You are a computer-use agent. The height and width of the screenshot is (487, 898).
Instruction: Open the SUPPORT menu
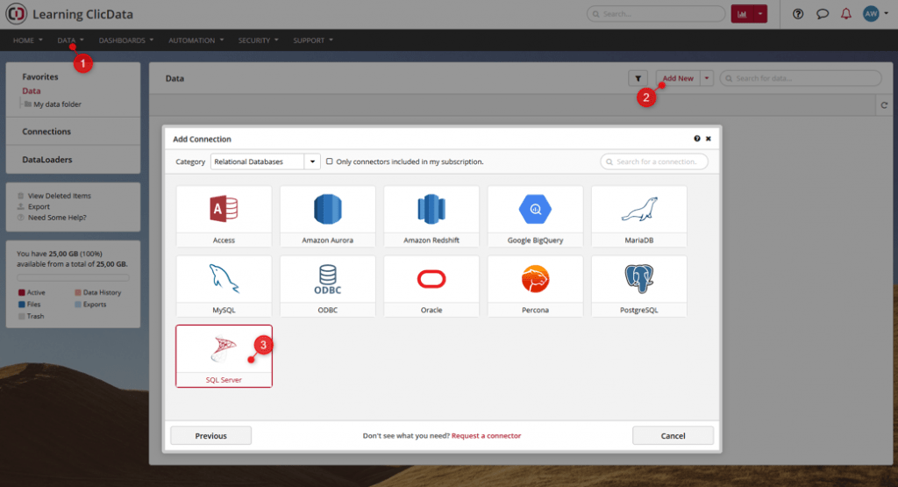pos(313,40)
